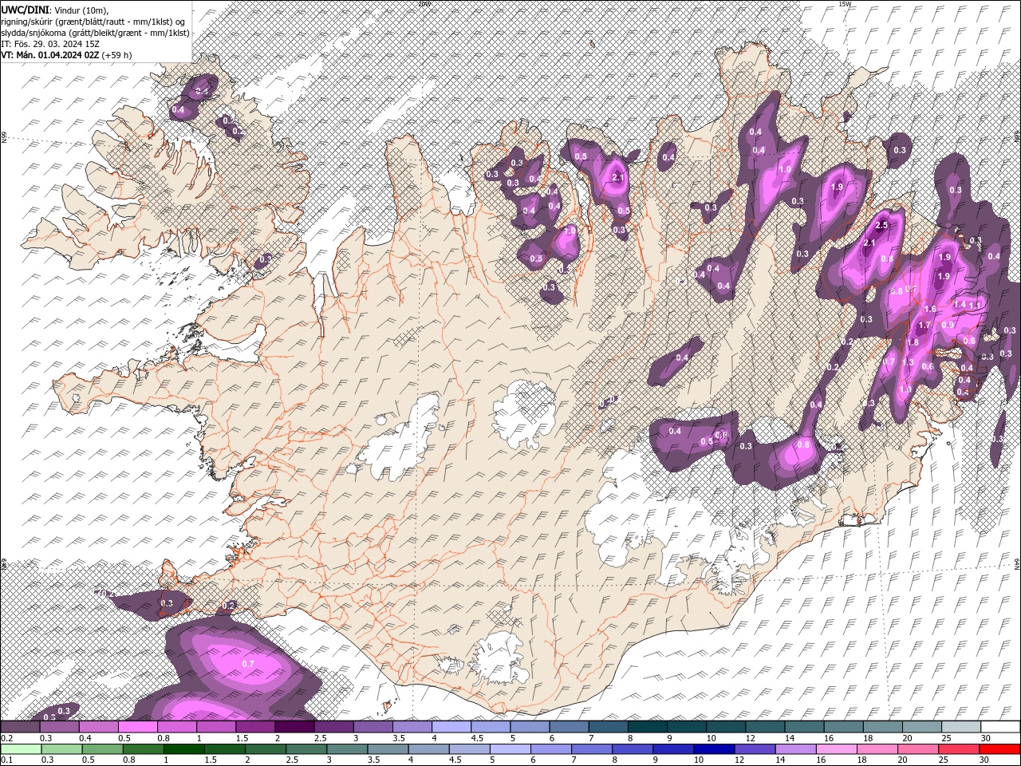
Task: Click the '2.1' value in the north-central snow patch
Action: pyautogui.click(x=617, y=178)
